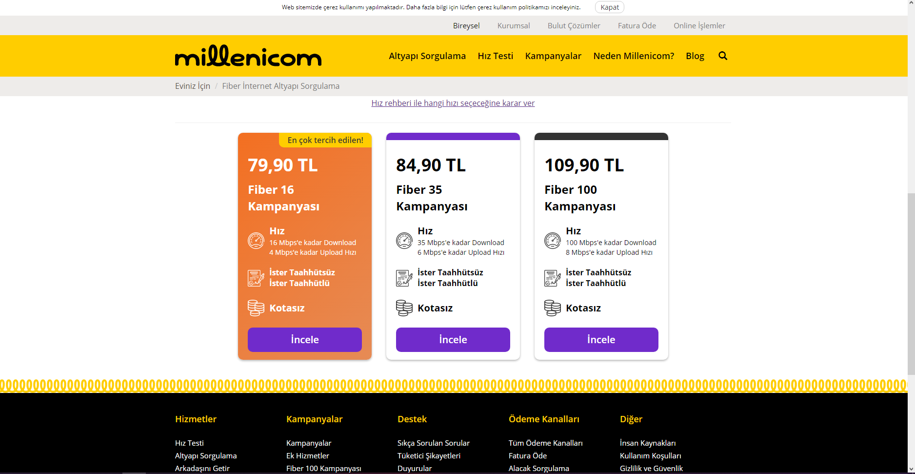
Task: Click the coin stack icon in Fiber 100 card
Action: pyautogui.click(x=553, y=308)
